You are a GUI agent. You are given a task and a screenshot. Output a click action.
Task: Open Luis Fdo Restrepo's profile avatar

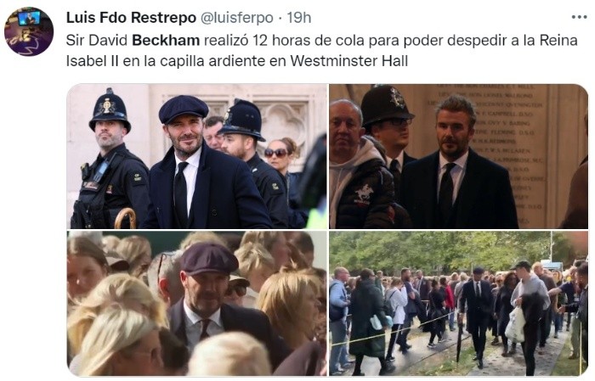point(29,31)
